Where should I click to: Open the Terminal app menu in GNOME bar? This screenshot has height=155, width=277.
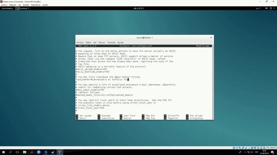pyautogui.click(x=23, y=8)
